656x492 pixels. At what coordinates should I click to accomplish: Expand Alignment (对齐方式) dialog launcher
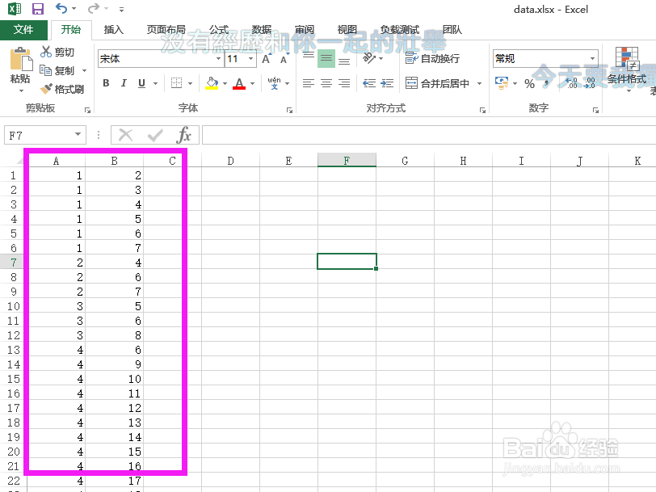coord(482,110)
